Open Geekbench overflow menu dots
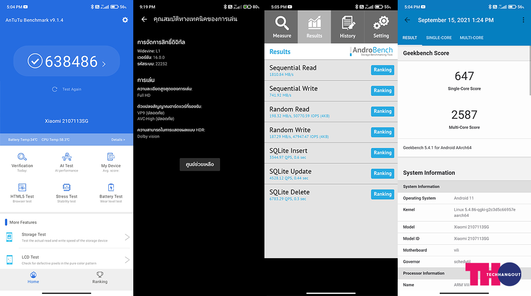The height and width of the screenshot is (296, 531). tap(523, 20)
